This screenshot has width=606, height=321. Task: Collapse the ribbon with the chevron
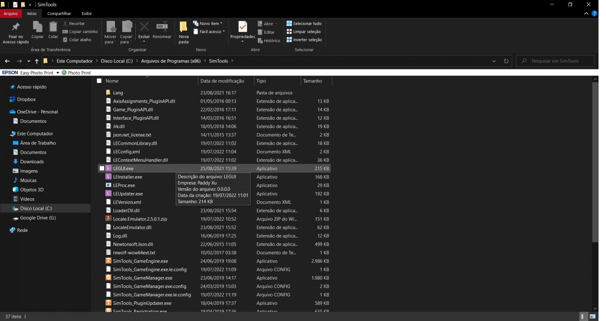(586, 13)
